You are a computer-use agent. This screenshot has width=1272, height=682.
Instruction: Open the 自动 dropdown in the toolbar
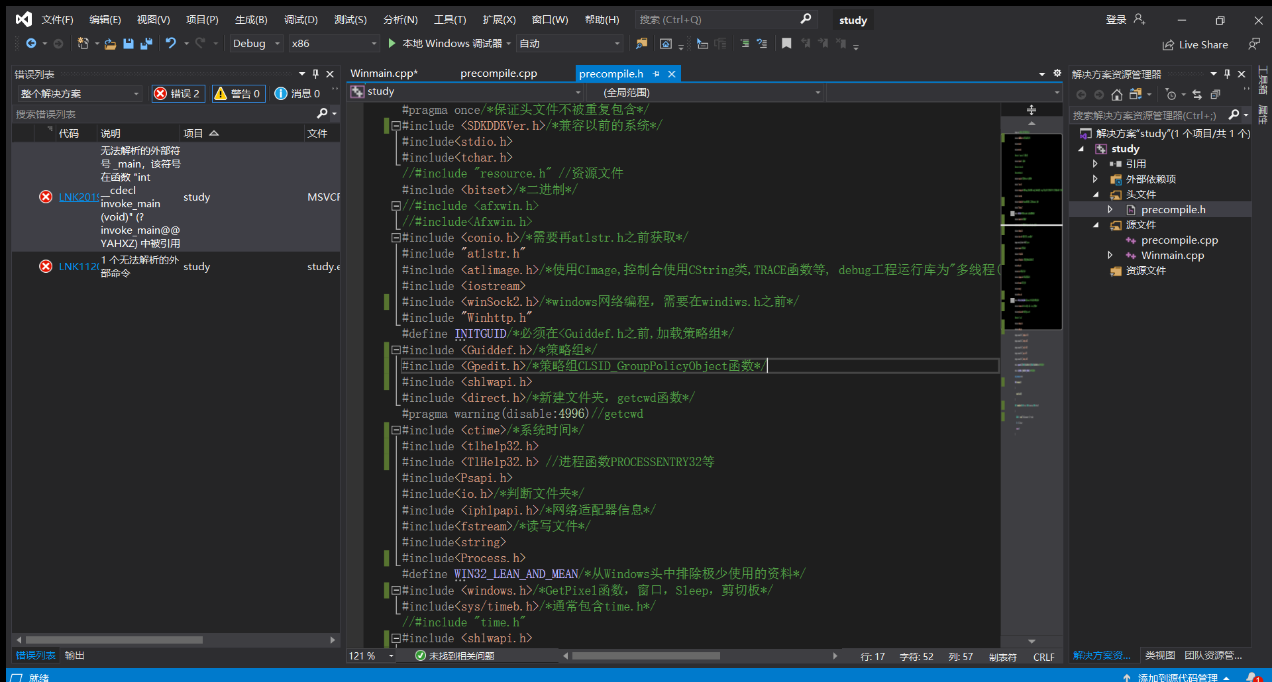coord(569,43)
